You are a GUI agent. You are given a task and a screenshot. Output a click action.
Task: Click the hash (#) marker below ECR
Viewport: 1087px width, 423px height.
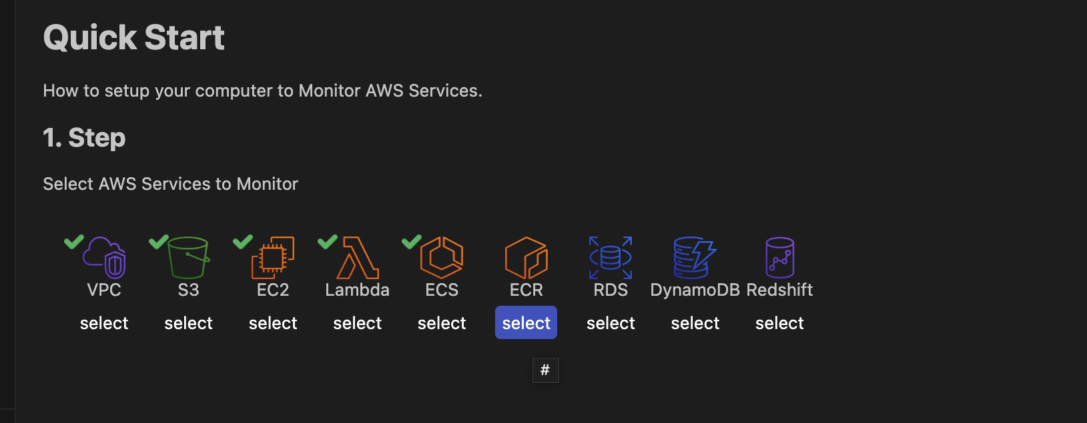[546, 370]
